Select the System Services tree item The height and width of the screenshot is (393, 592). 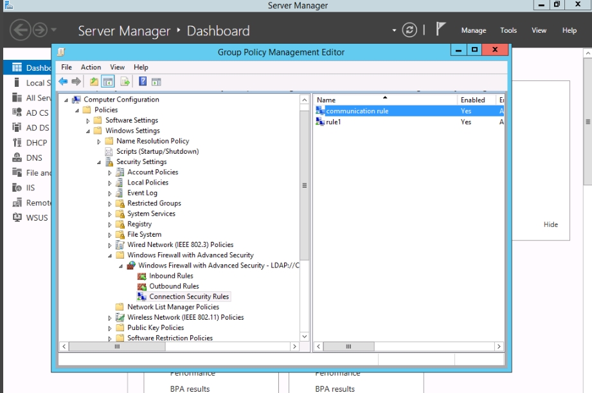151,214
